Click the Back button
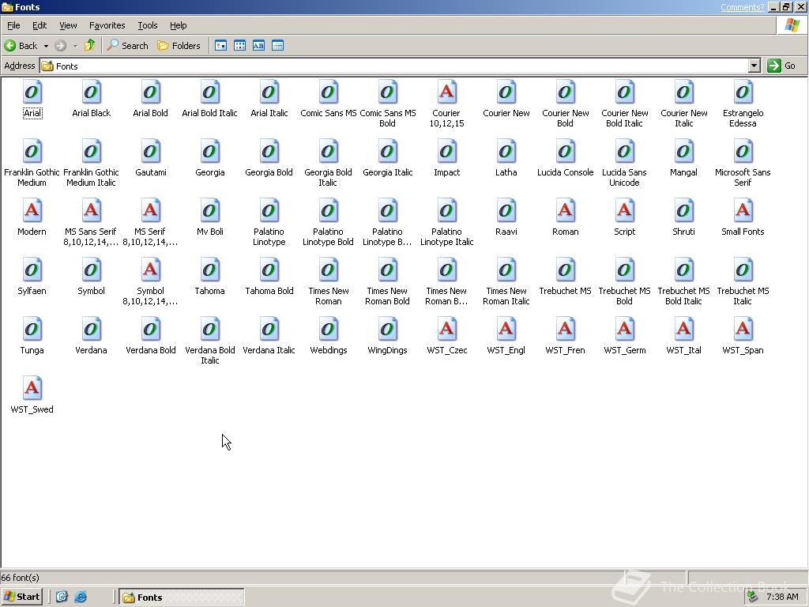This screenshot has width=809, height=607. coord(21,45)
